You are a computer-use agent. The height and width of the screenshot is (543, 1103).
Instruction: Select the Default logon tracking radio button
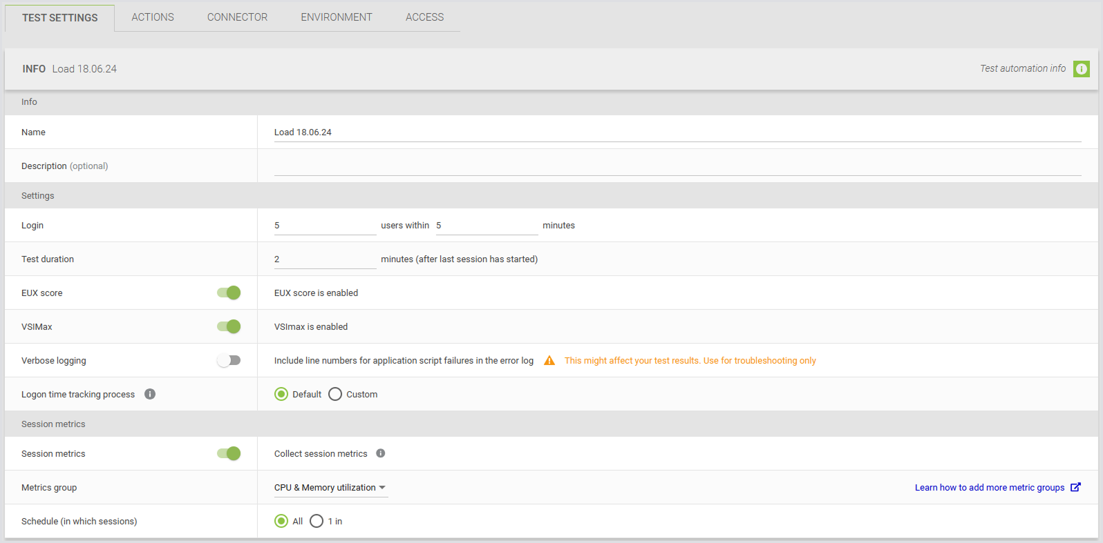[281, 394]
